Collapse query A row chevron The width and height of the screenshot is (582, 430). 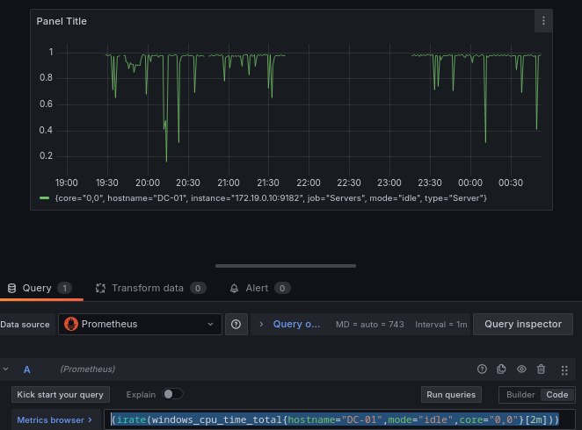pos(5,369)
